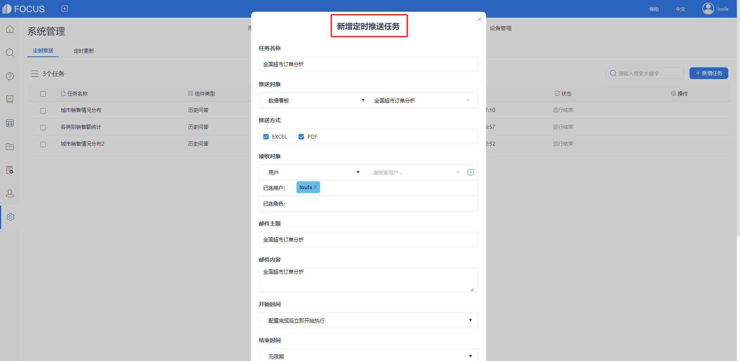This screenshot has height=361, width=740.
Task: Click the 已选角色 field
Action: click(369, 204)
